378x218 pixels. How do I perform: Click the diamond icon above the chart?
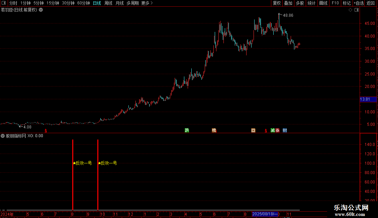351,10
